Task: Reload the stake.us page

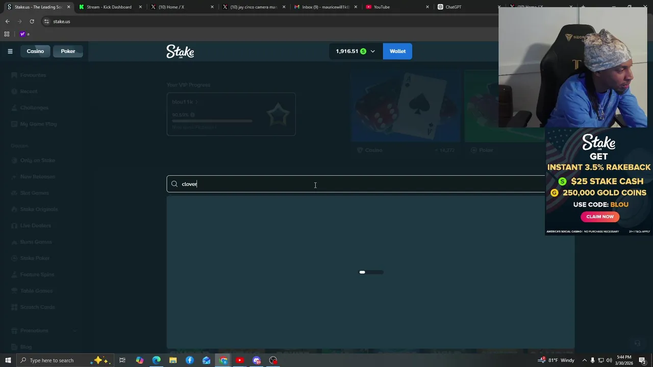Action: 32,21
